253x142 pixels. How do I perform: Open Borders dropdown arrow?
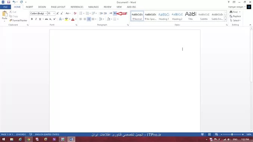click(118, 19)
